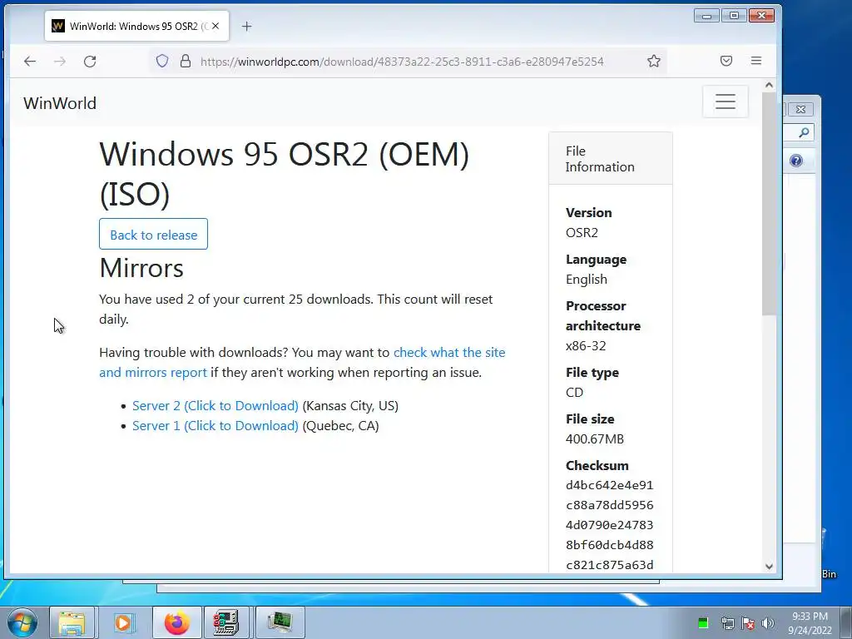This screenshot has height=639, width=852.
Task: Open the clock showing 9:33 PM
Action: pos(810,622)
